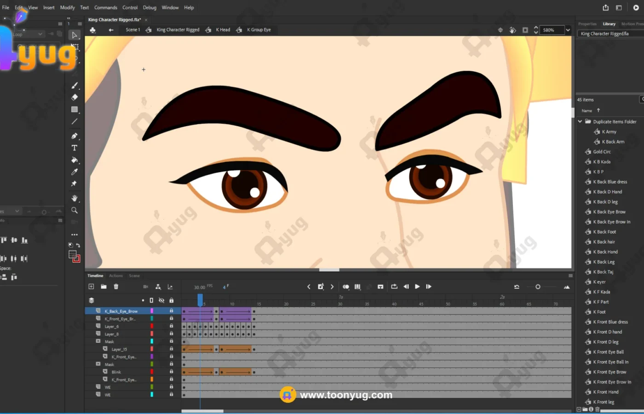Go to Scene 1 in the breadcrumb
This screenshot has width=644, height=414.
point(132,30)
